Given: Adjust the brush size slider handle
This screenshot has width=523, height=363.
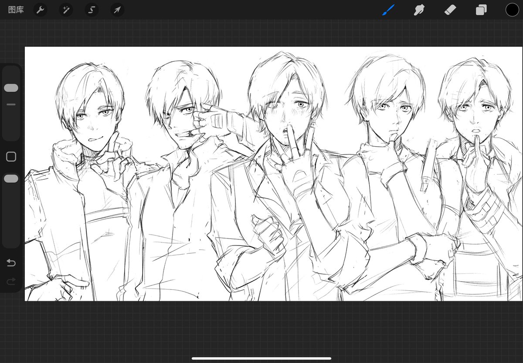Looking at the screenshot, I should [x=11, y=88].
